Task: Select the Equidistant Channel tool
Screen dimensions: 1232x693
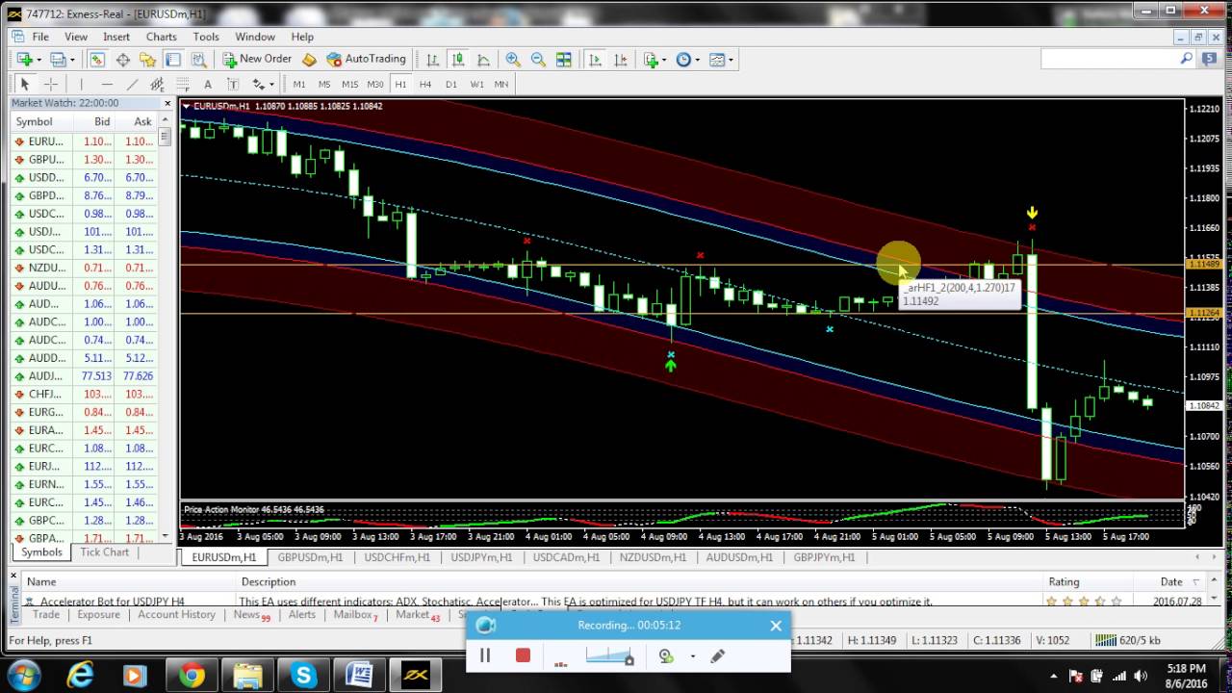Action: (x=157, y=84)
